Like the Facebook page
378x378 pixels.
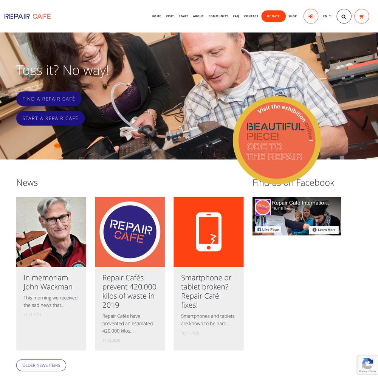tap(268, 229)
